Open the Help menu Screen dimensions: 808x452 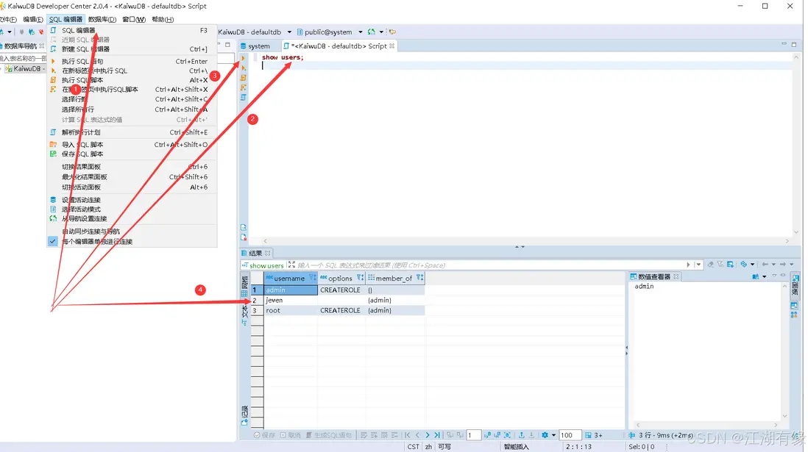tap(163, 20)
